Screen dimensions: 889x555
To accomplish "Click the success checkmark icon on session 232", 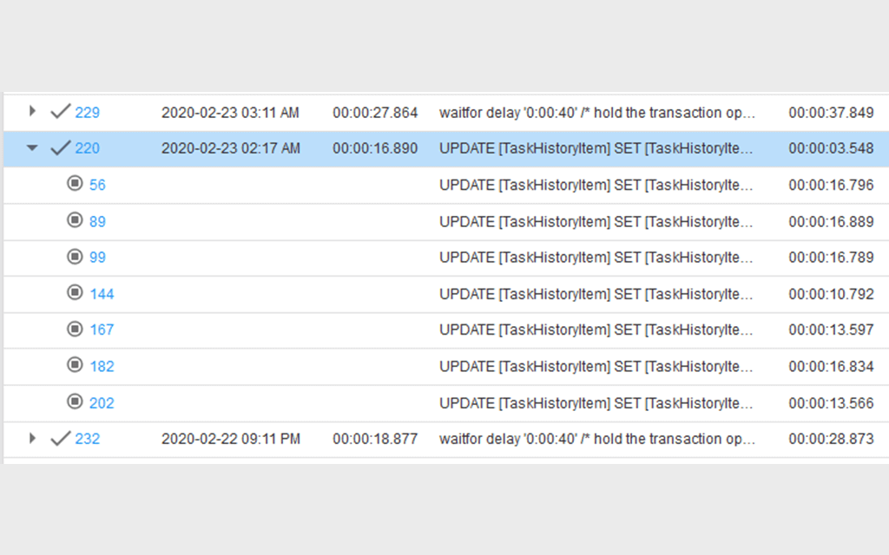I will click(x=60, y=439).
